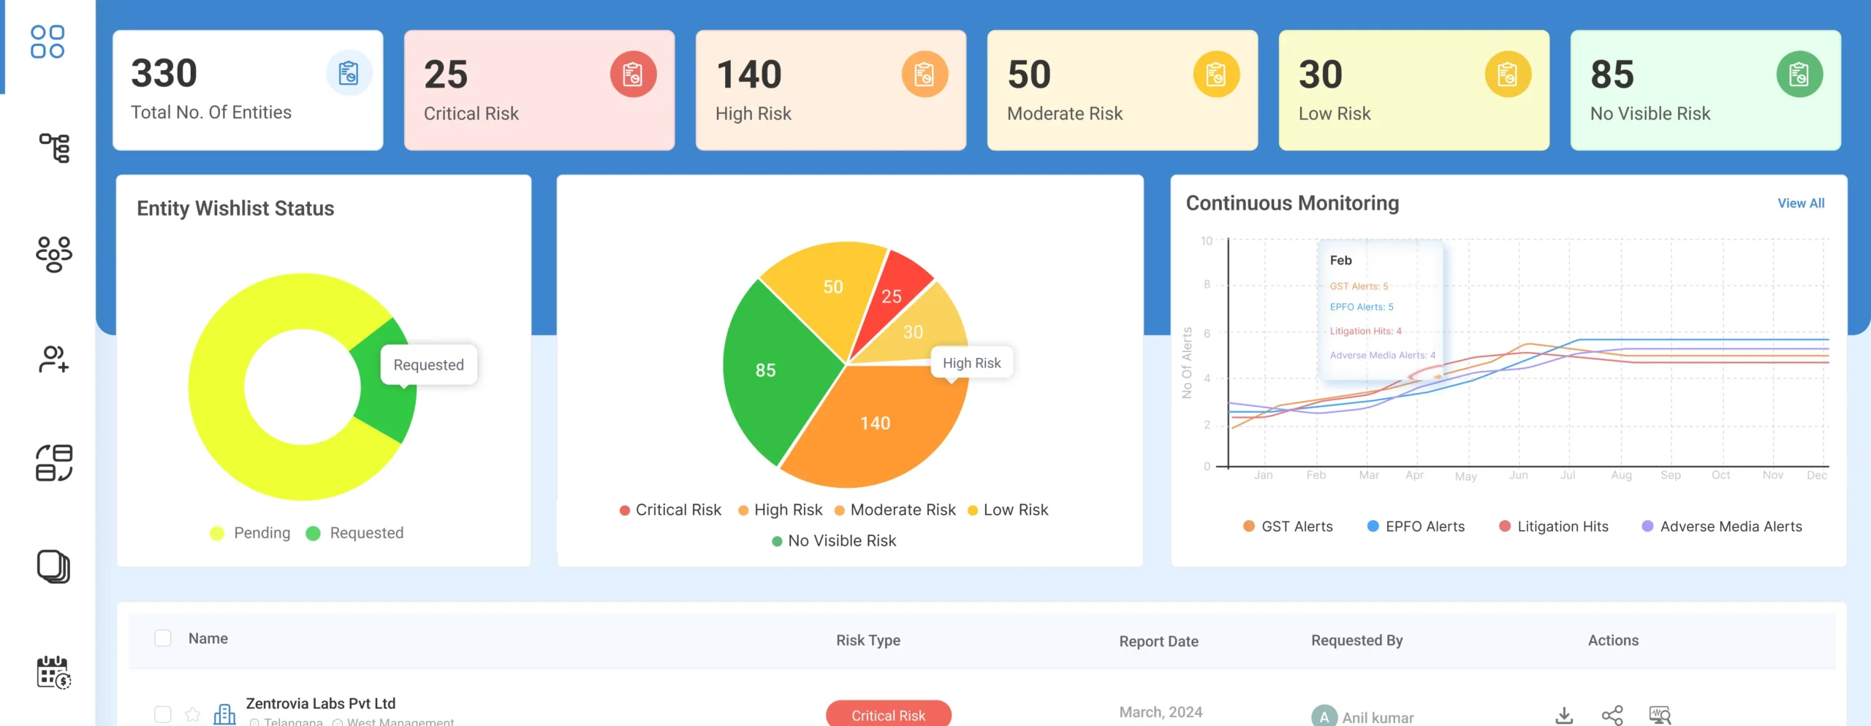Open the calendar billing sidebar icon
The image size is (1871, 726).
click(x=54, y=672)
